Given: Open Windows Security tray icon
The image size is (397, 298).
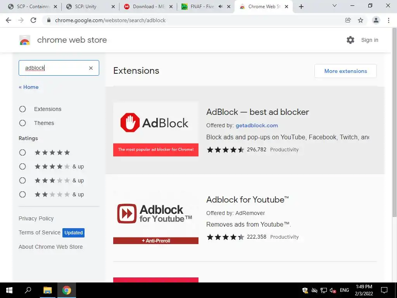Looking at the screenshot, I should (305, 290).
